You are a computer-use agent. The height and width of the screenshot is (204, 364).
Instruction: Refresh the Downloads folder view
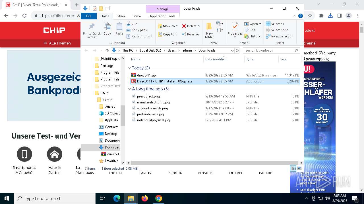pos(238,50)
